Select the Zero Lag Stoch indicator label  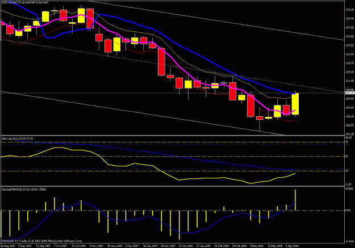(17, 138)
